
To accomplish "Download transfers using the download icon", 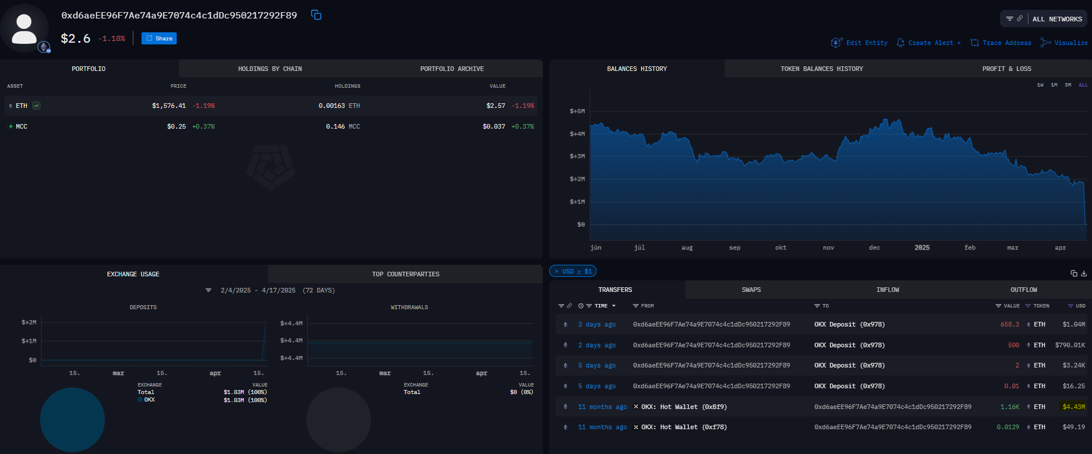I will tap(1084, 273).
